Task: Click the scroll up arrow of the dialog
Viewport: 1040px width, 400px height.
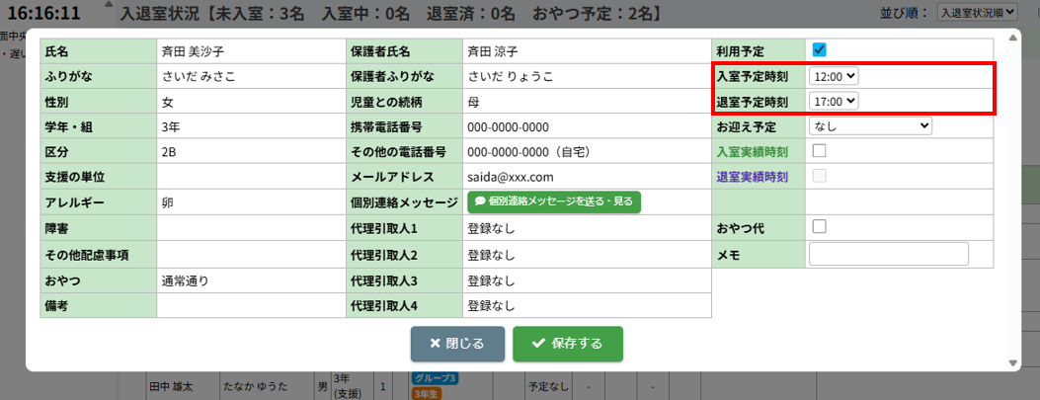Action: click(x=1012, y=38)
